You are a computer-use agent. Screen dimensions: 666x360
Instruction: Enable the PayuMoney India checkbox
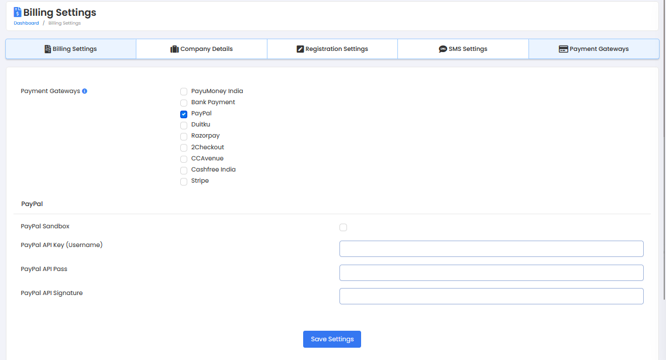click(184, 92)
